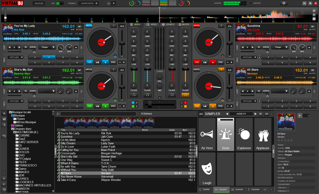Trigger the Applause sample pad
319x194 pixels.
pos(263,135)
